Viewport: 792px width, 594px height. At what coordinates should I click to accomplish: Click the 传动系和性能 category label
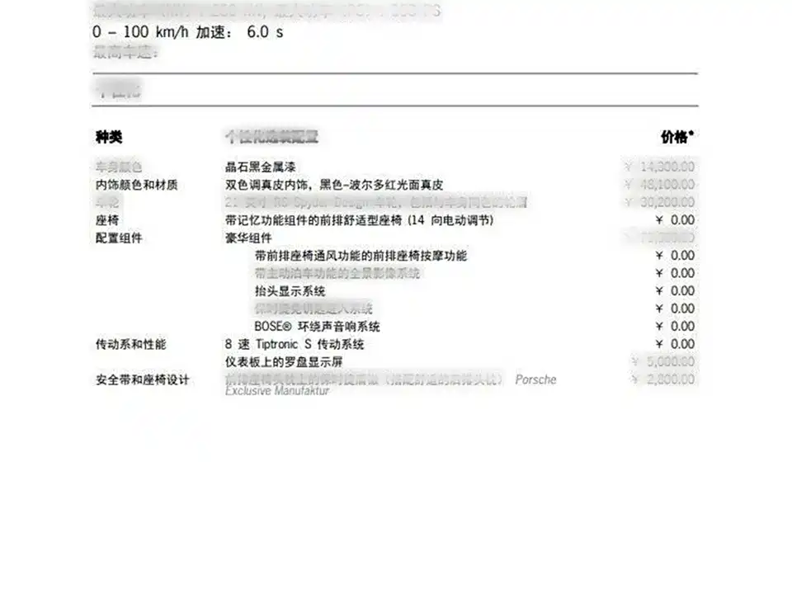point(130,344)
